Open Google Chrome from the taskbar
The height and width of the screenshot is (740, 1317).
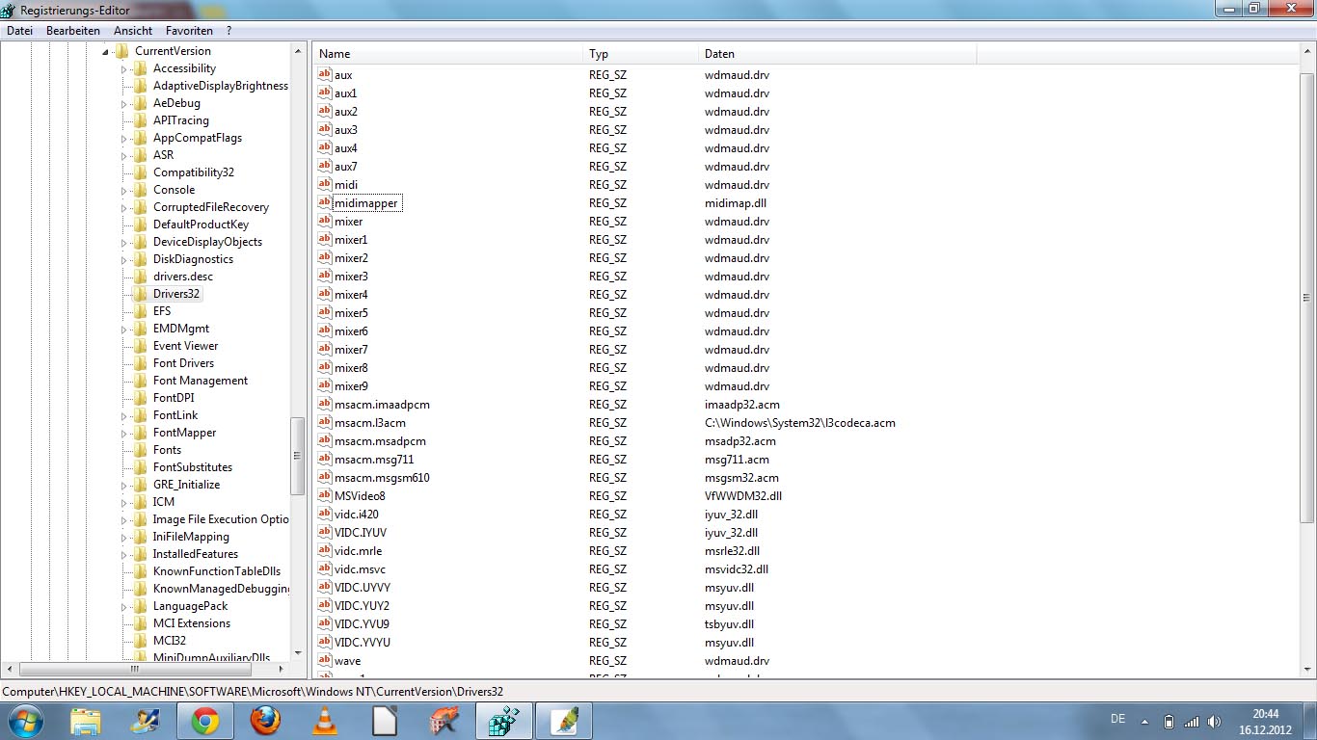pos(204,721)
